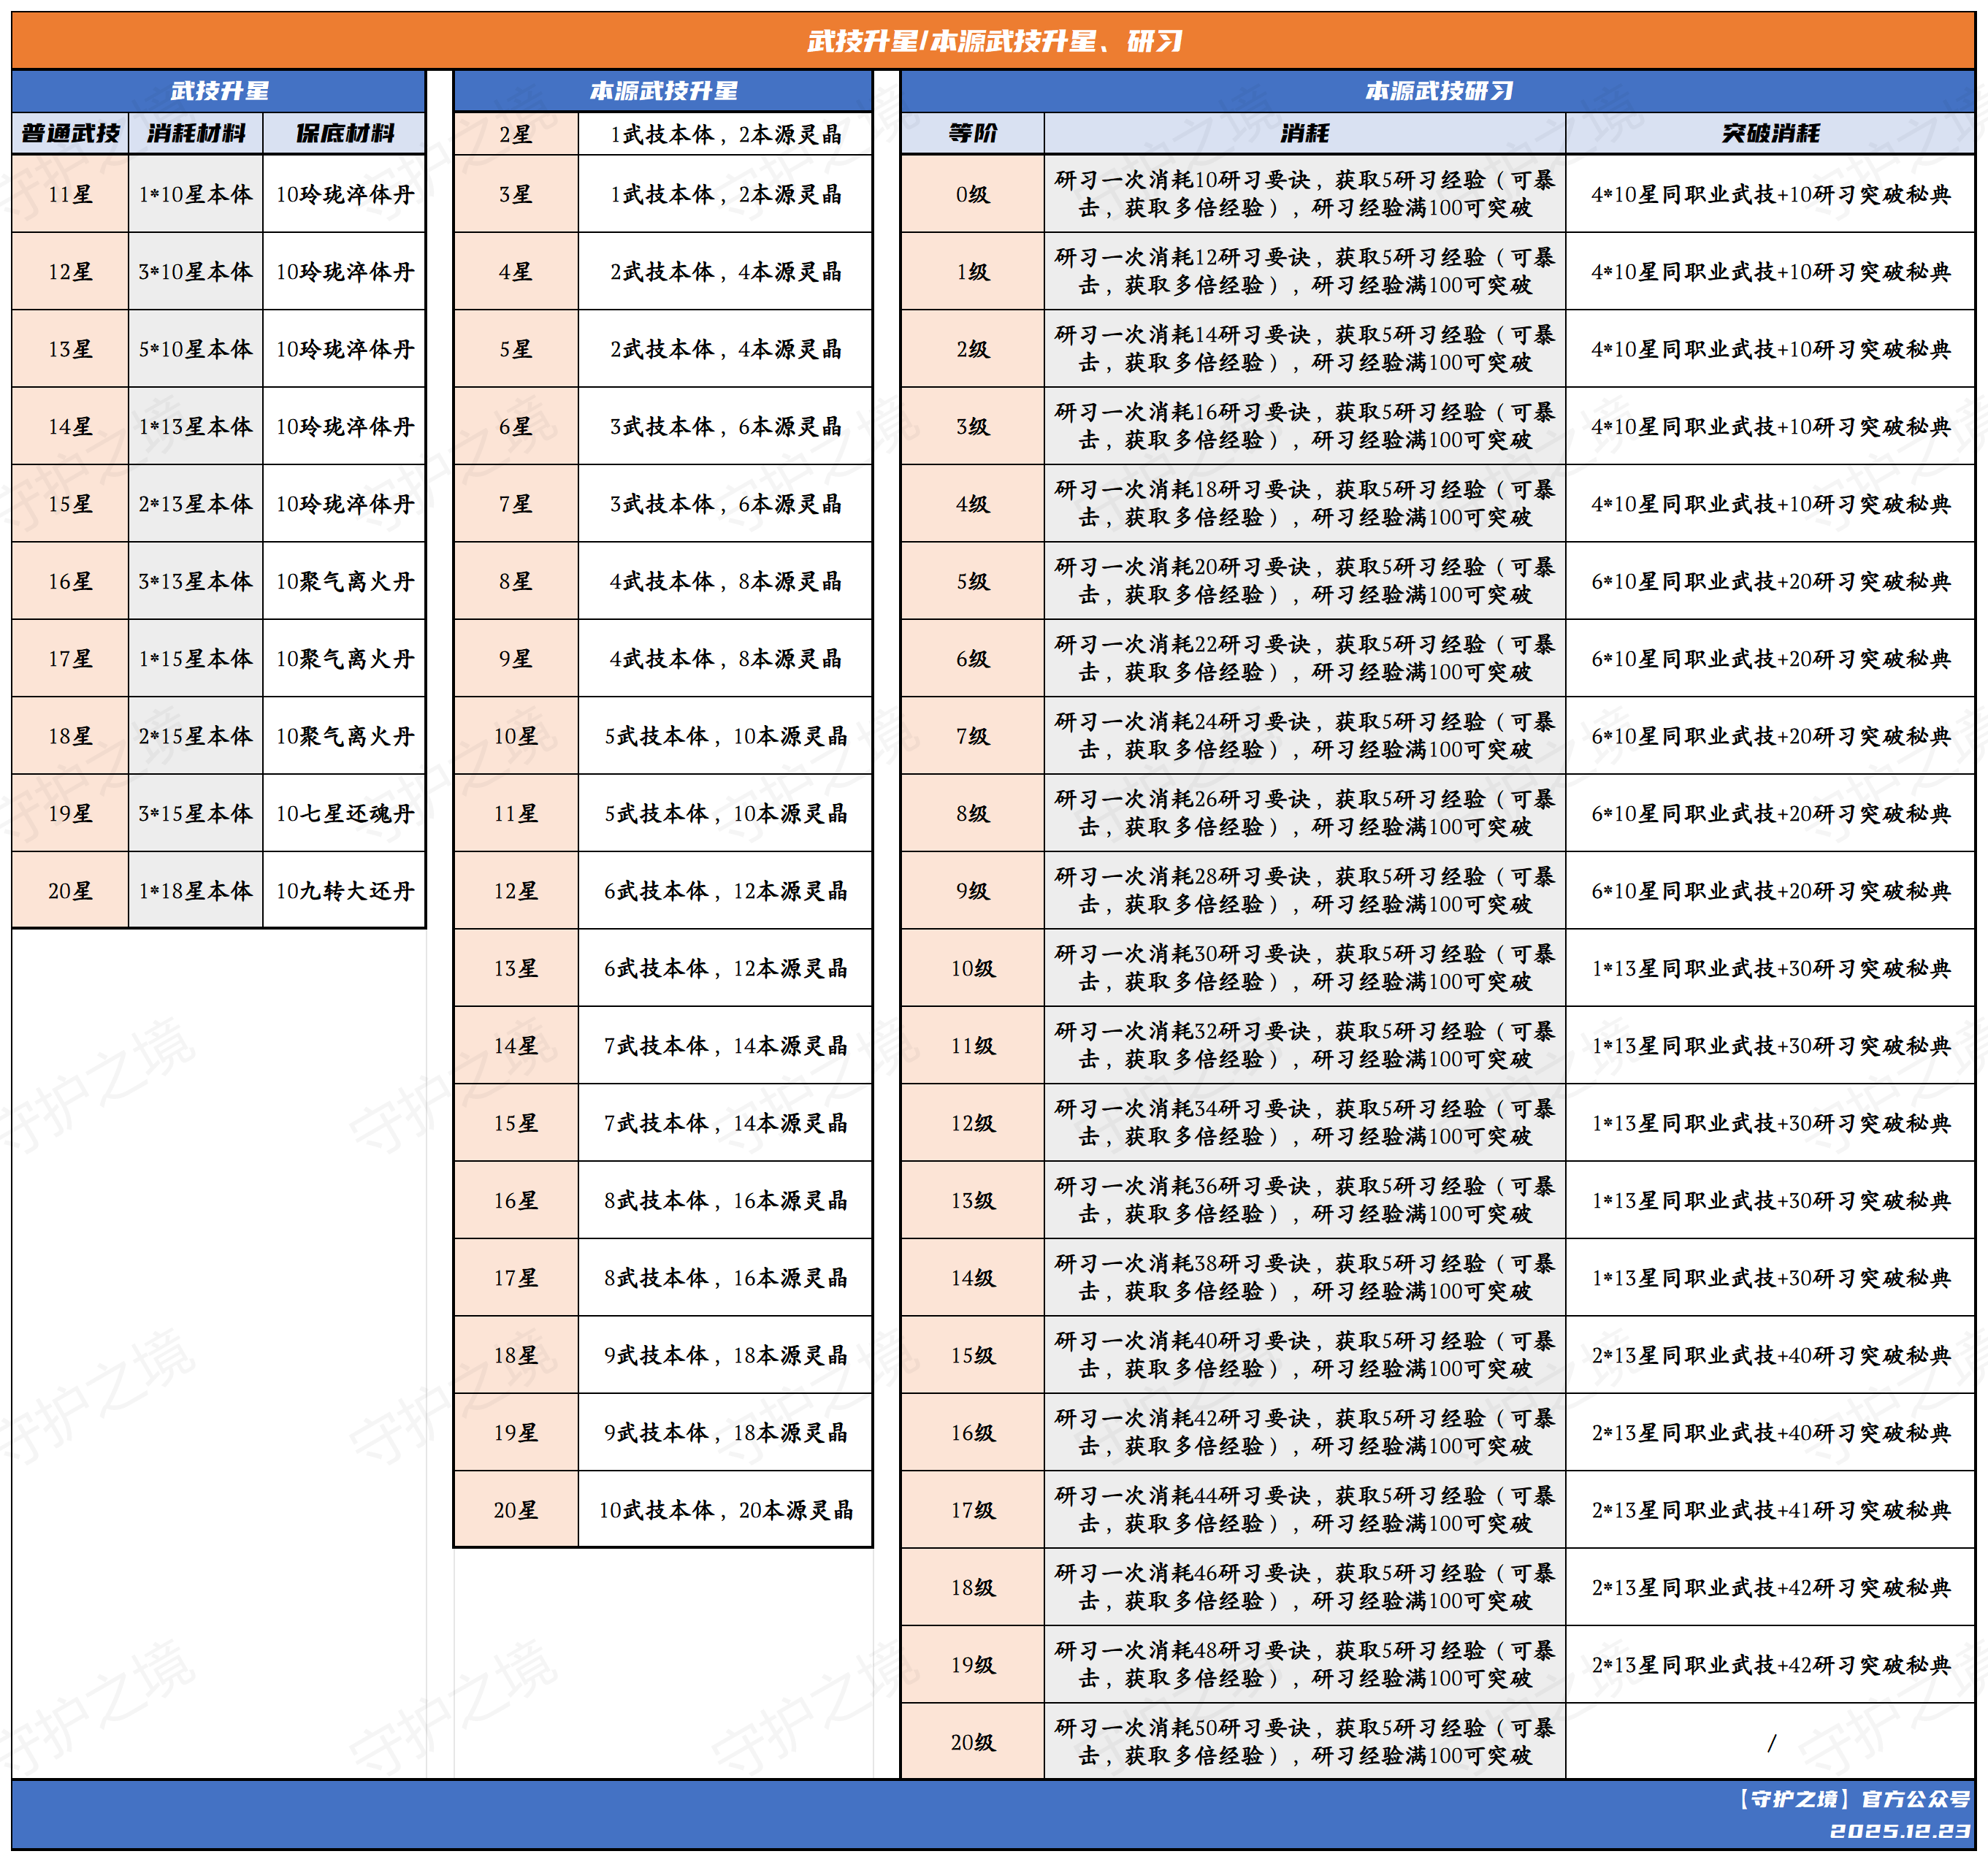The width and height of the screenshot is (1988, 1862).
Task: Click the 2025.12.23 date in footer
Action: pos(1899,1831)
